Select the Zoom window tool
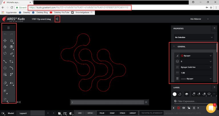 point(12,41)
